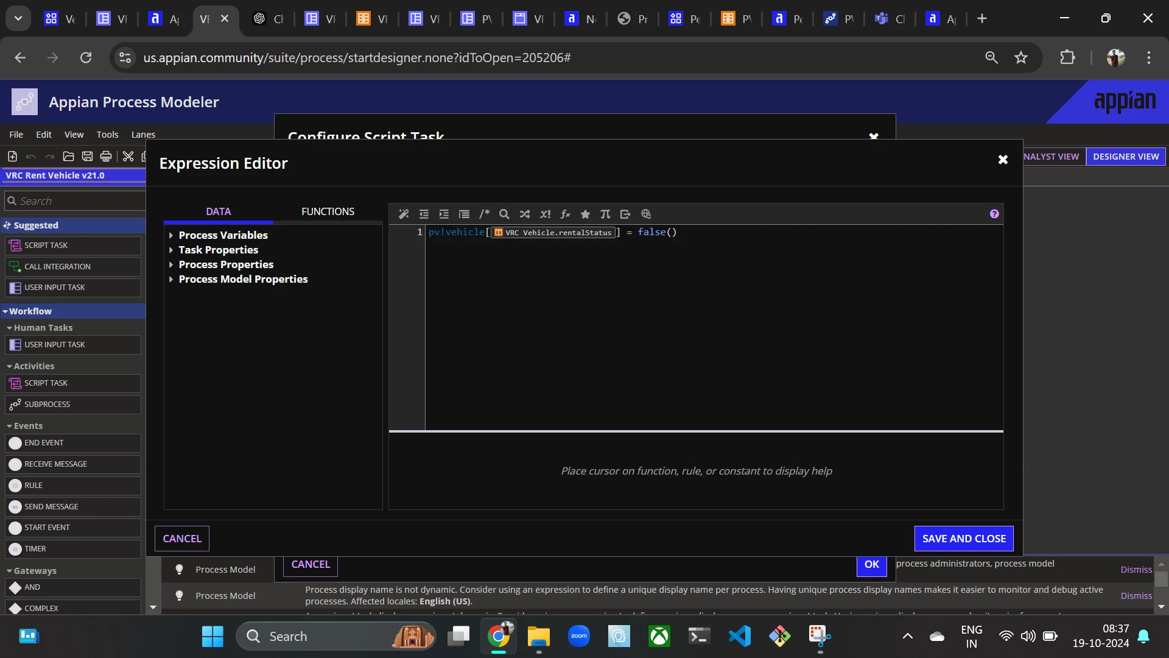Click the globe icon in expression toolbar
The height and width of the screenshot is (658, 1169).
coord(646,214)
